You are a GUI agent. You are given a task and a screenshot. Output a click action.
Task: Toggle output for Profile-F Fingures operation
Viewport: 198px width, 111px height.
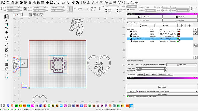click(x=178, y=41)
